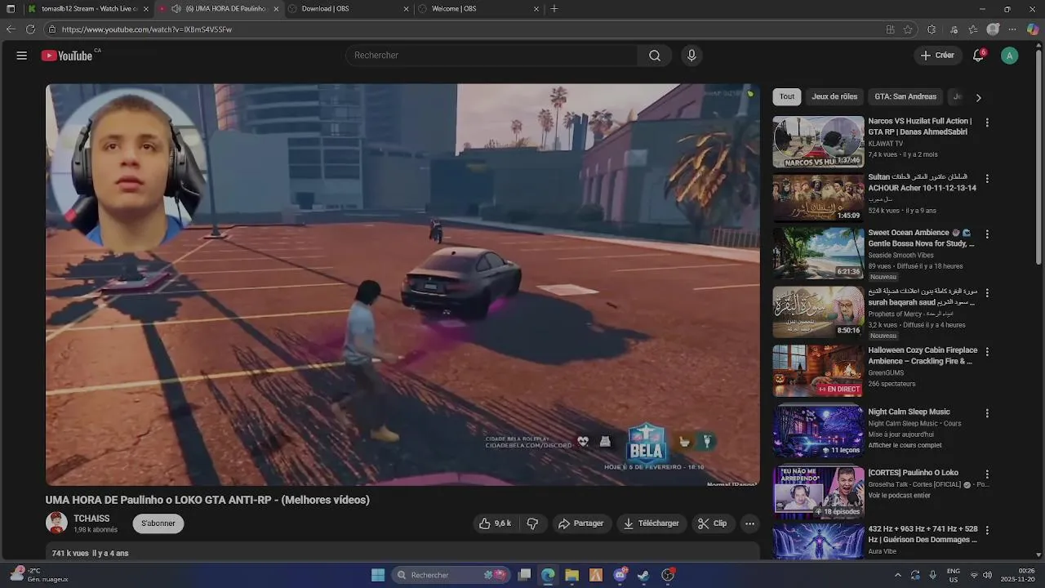The height and width of the screenshot is (588, 1045).
Task: Click the video title UMA HORA DE Paulinho
Action: point(207,500)
